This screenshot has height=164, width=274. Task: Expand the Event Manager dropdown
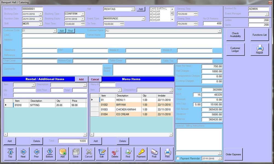[x=267, y=14]
